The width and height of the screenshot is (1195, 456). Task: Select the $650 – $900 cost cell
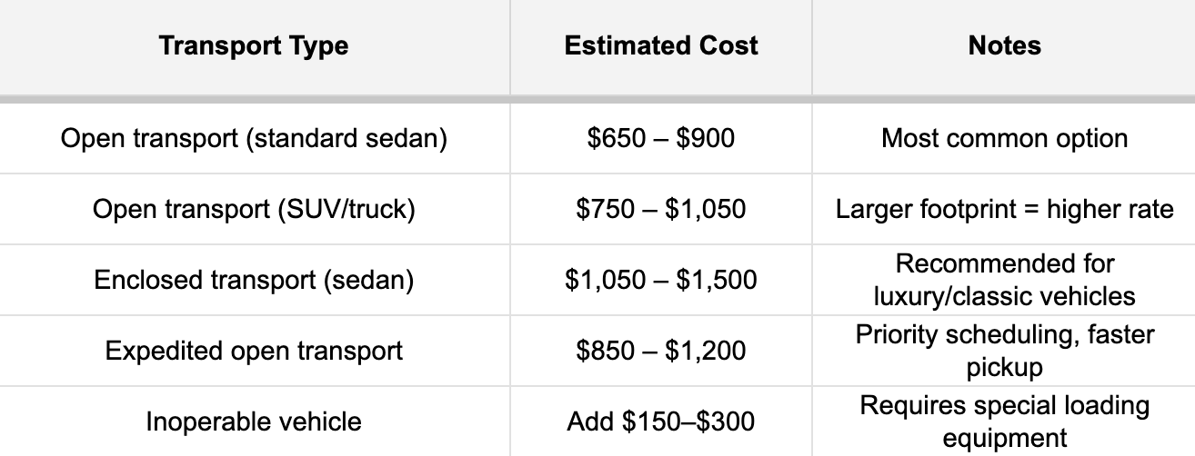coord(661,139)
